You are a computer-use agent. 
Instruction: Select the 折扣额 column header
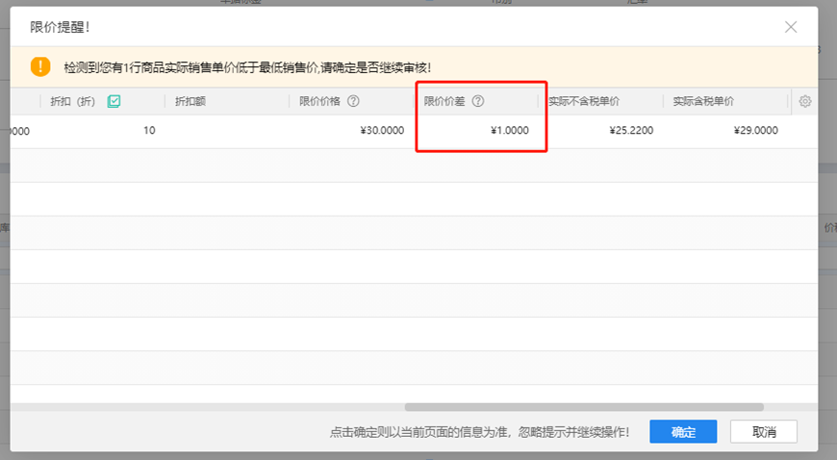coord(191,101)
